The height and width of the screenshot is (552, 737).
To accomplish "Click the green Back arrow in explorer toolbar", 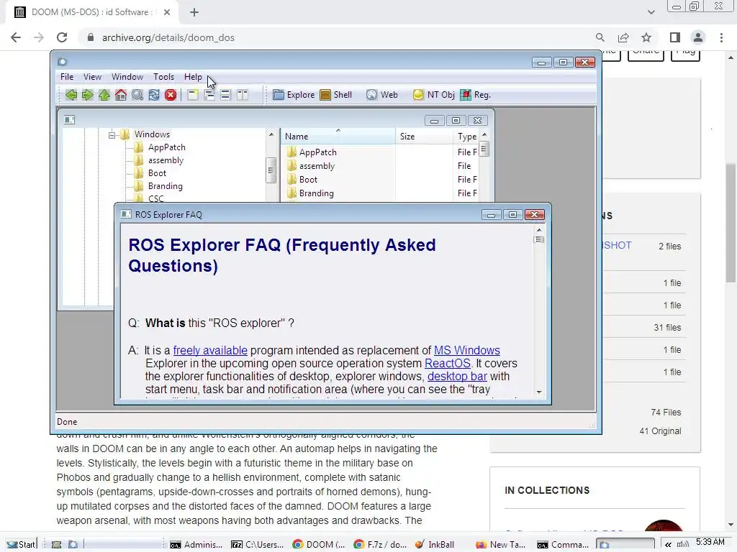I will (71, 95).
